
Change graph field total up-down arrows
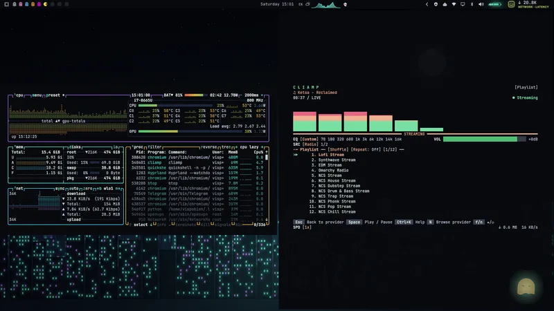coord(57,121)
